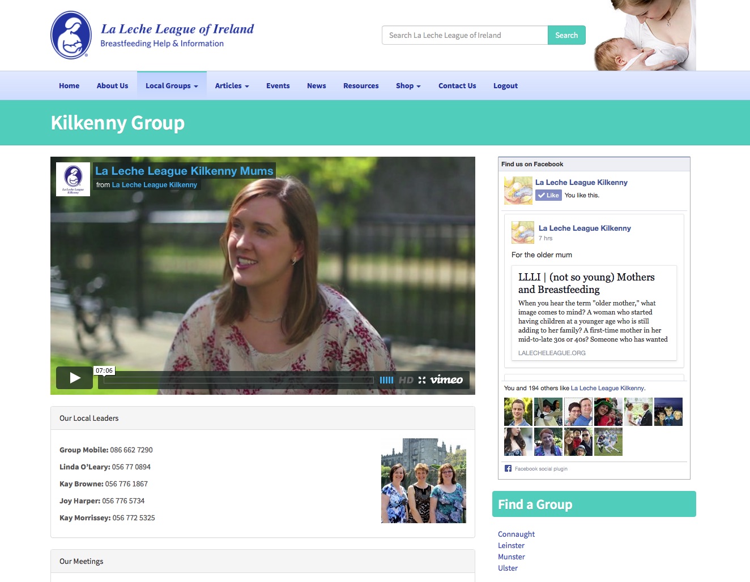
Task: Open the Ulster groups link
Action: 508,568
